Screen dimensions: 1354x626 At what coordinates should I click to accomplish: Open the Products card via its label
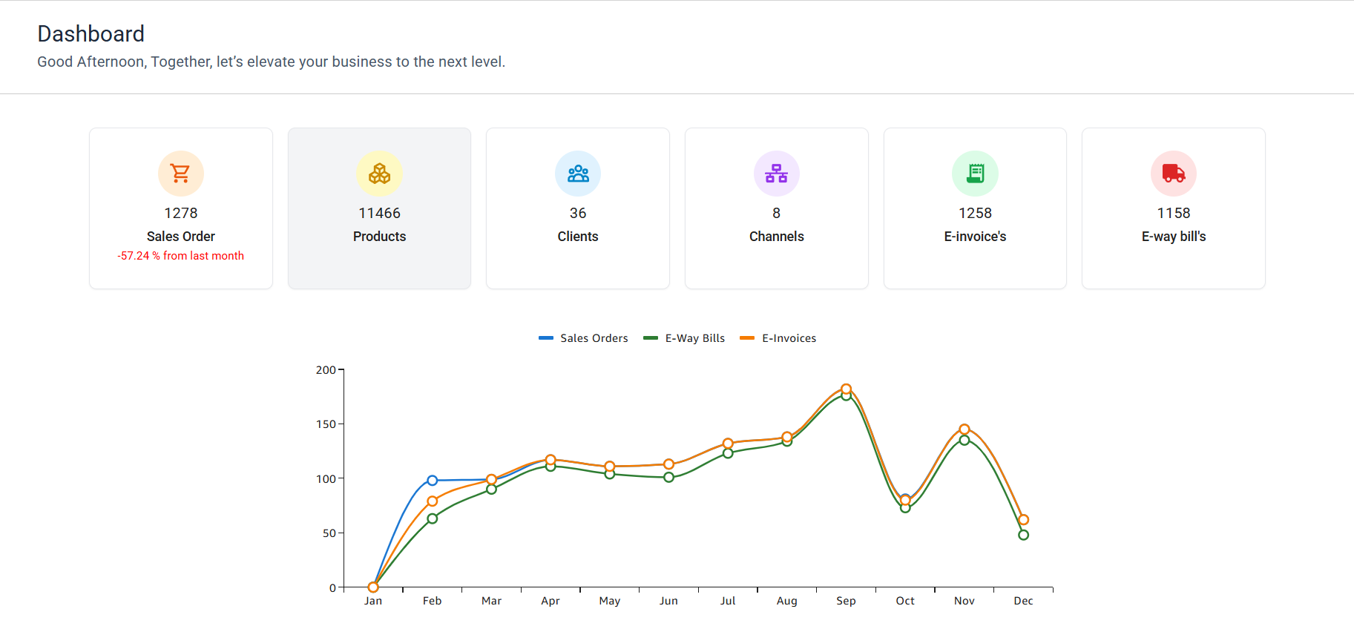379,237
